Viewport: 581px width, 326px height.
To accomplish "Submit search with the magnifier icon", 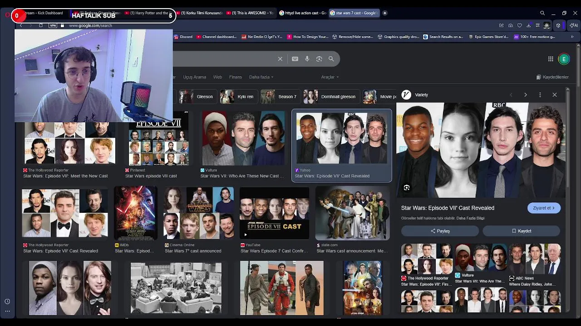I will pos(331,59).
